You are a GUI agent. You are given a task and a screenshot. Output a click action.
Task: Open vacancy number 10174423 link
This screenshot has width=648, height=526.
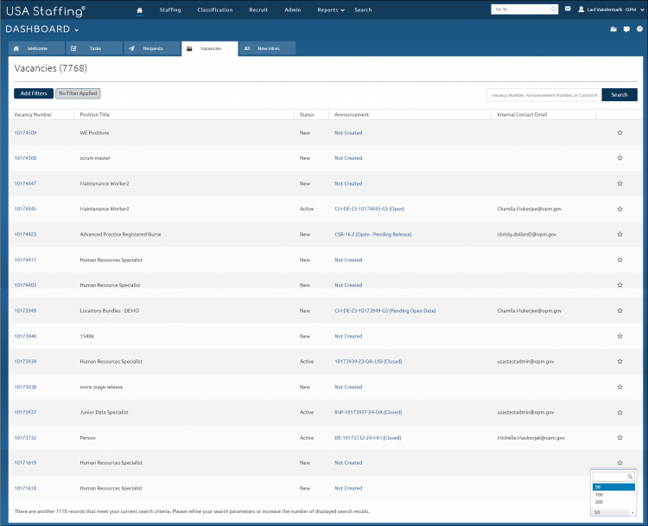click(x=25, y=234)
